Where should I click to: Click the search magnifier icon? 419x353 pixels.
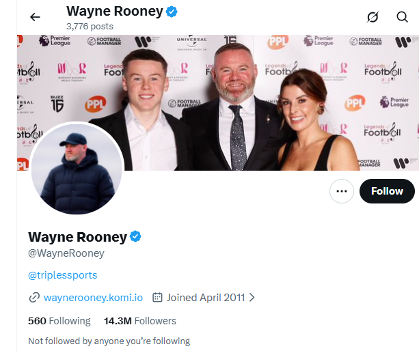(x=402, y=17)
